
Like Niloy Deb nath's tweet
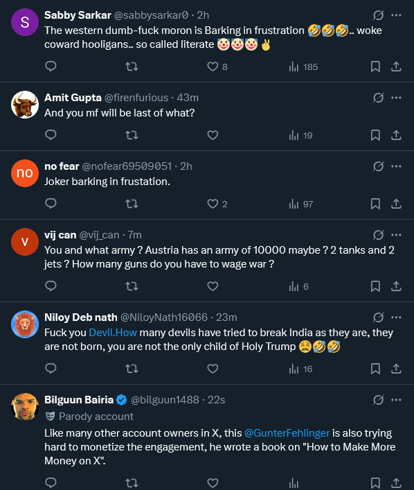pos(213,369)
